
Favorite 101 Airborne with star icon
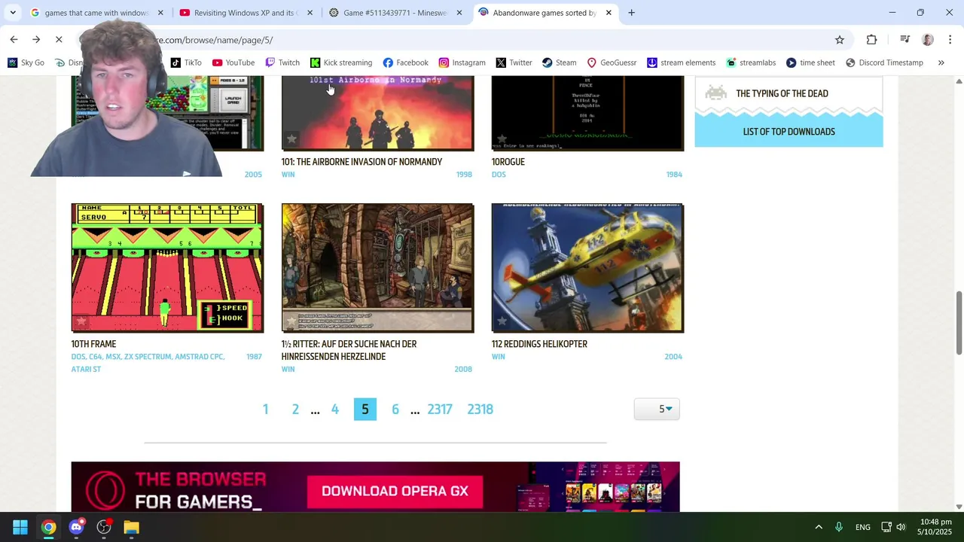[291, 139]
